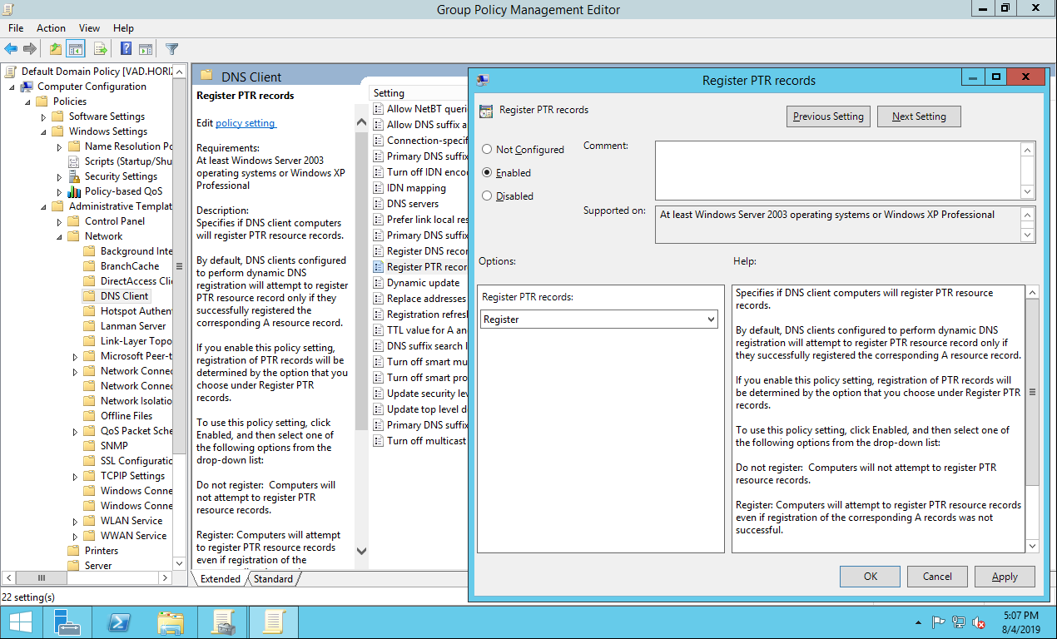
Task: Switch to the Standard tab
Action: click(273, 579)
